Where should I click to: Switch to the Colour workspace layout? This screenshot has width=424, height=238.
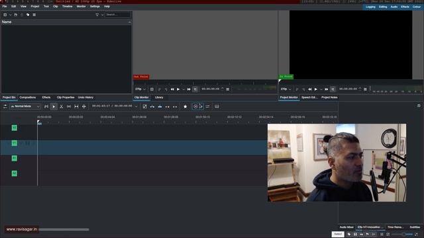click(417, 7)
